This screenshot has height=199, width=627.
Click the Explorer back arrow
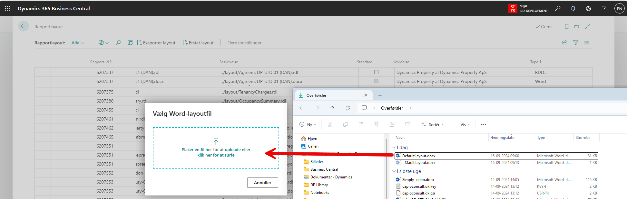click(x=301, y=108)
